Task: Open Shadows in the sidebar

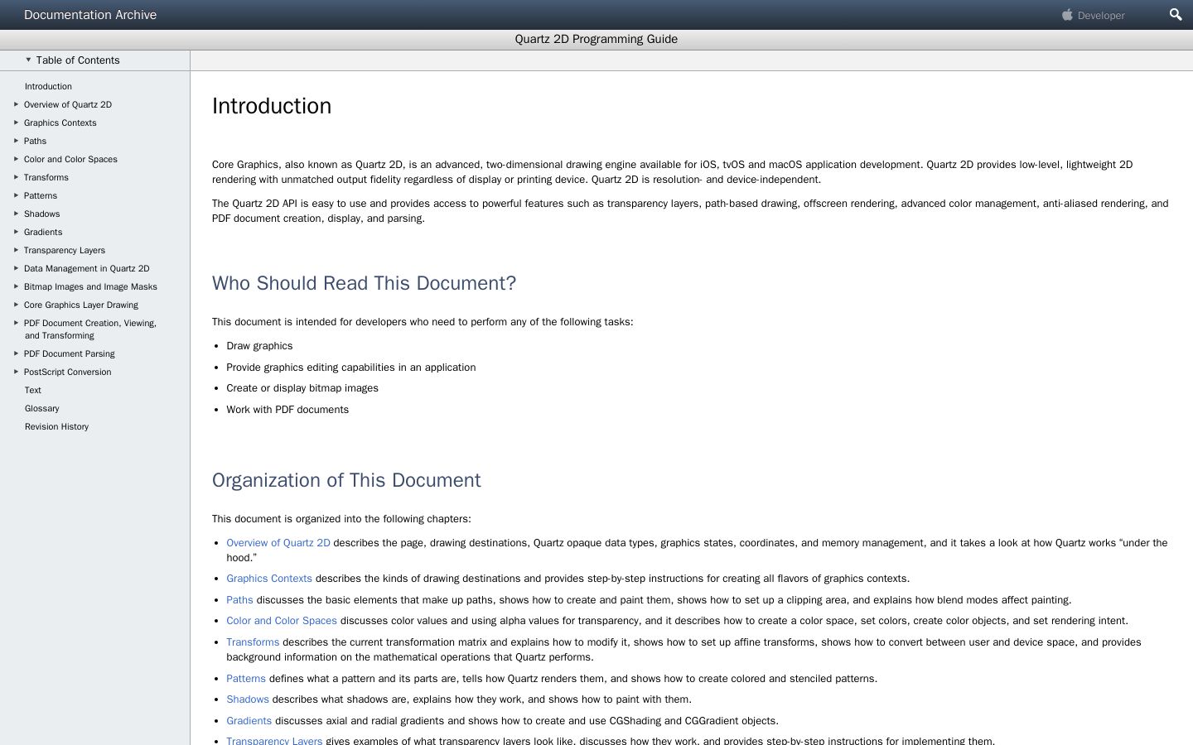Action: [x=42, y=214]
